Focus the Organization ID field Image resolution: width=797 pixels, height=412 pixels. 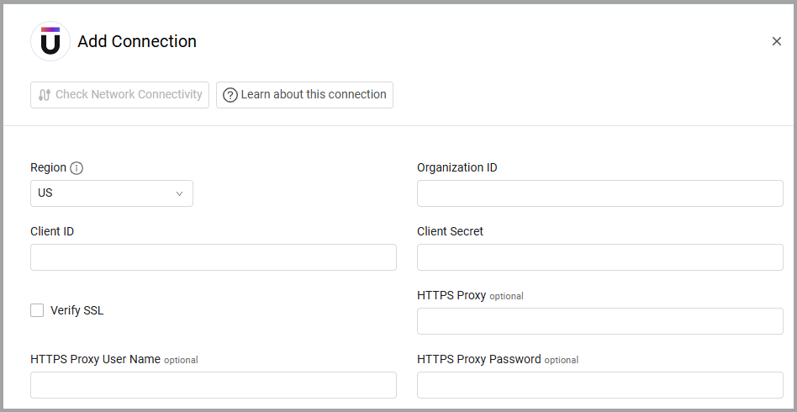(x=599, y=193)
